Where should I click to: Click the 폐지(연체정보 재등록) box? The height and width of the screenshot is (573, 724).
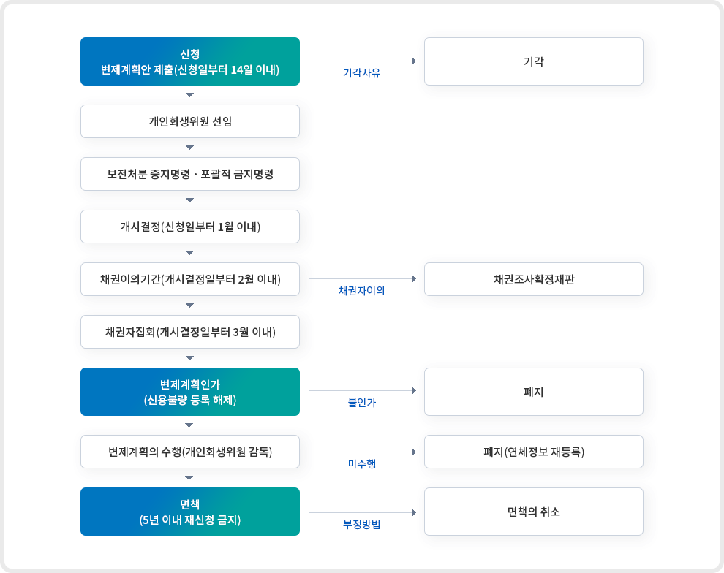(534, 452)
